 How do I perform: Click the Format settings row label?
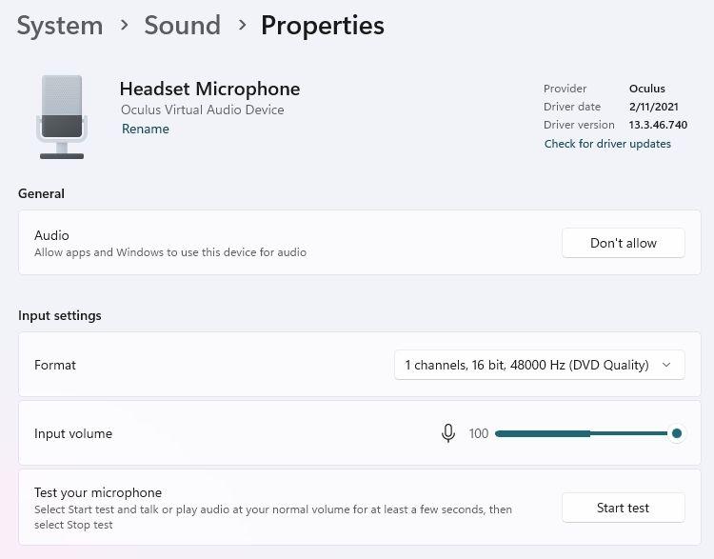[55, 365]
